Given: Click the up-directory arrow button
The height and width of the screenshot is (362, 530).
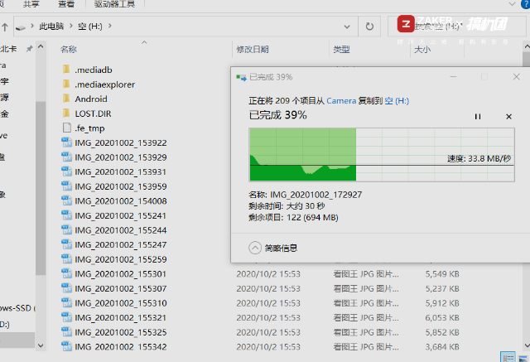Looking at the screenshot, I should pos(5,27).
